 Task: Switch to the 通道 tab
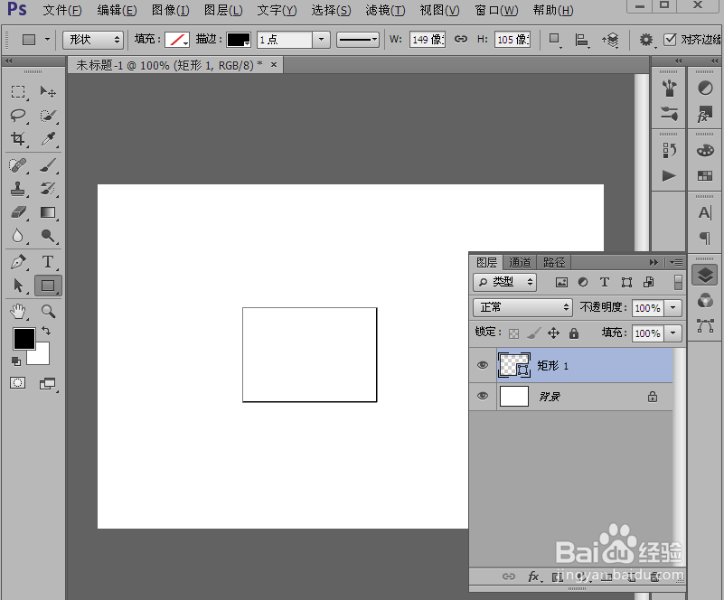point(520,263)
